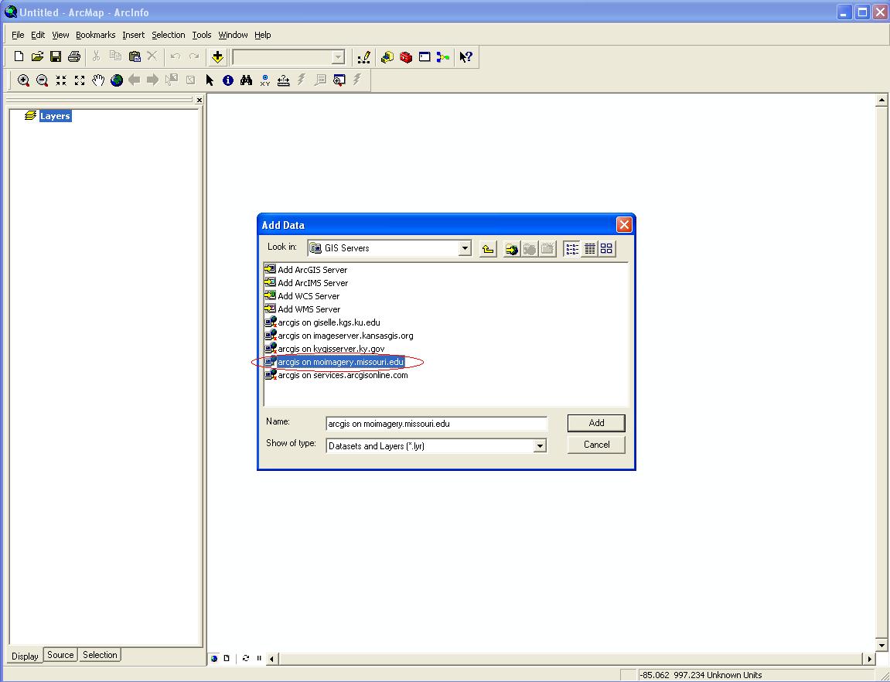The image size is (890, 682).
Task: Open the ModelBuilder window icon
Action: 443,56
